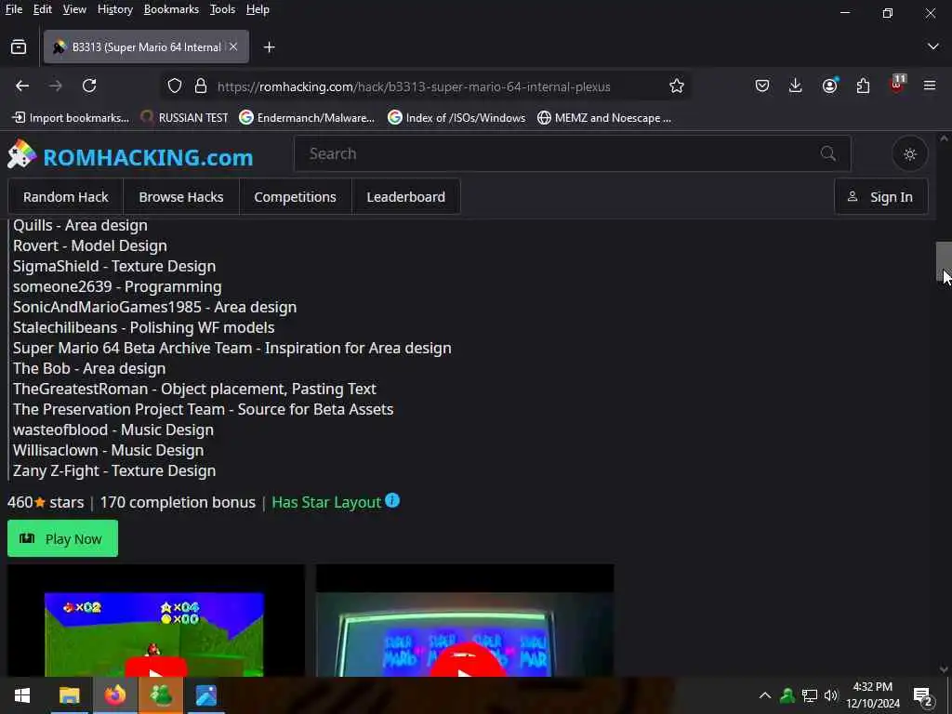Image resolution: width=952 pixels, height=714 pixels.
Task: Show hidden system tray icons
Action: 765,695
